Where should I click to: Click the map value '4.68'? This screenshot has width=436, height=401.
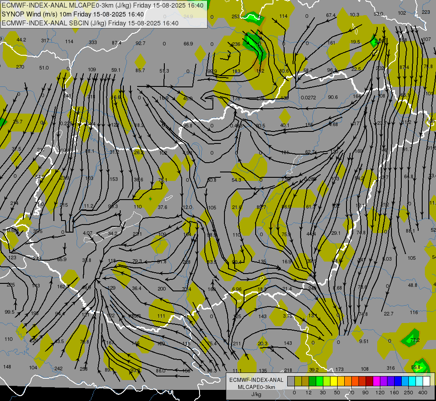point(334,124)
